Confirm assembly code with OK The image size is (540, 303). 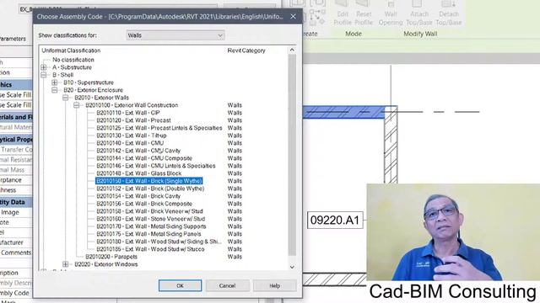180,285
